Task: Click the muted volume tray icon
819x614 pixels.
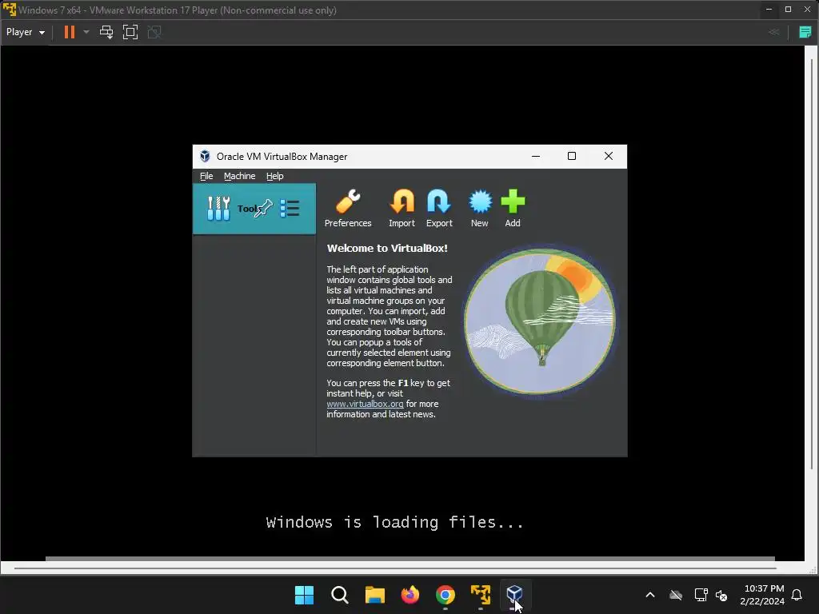Action: coord(721,595)
